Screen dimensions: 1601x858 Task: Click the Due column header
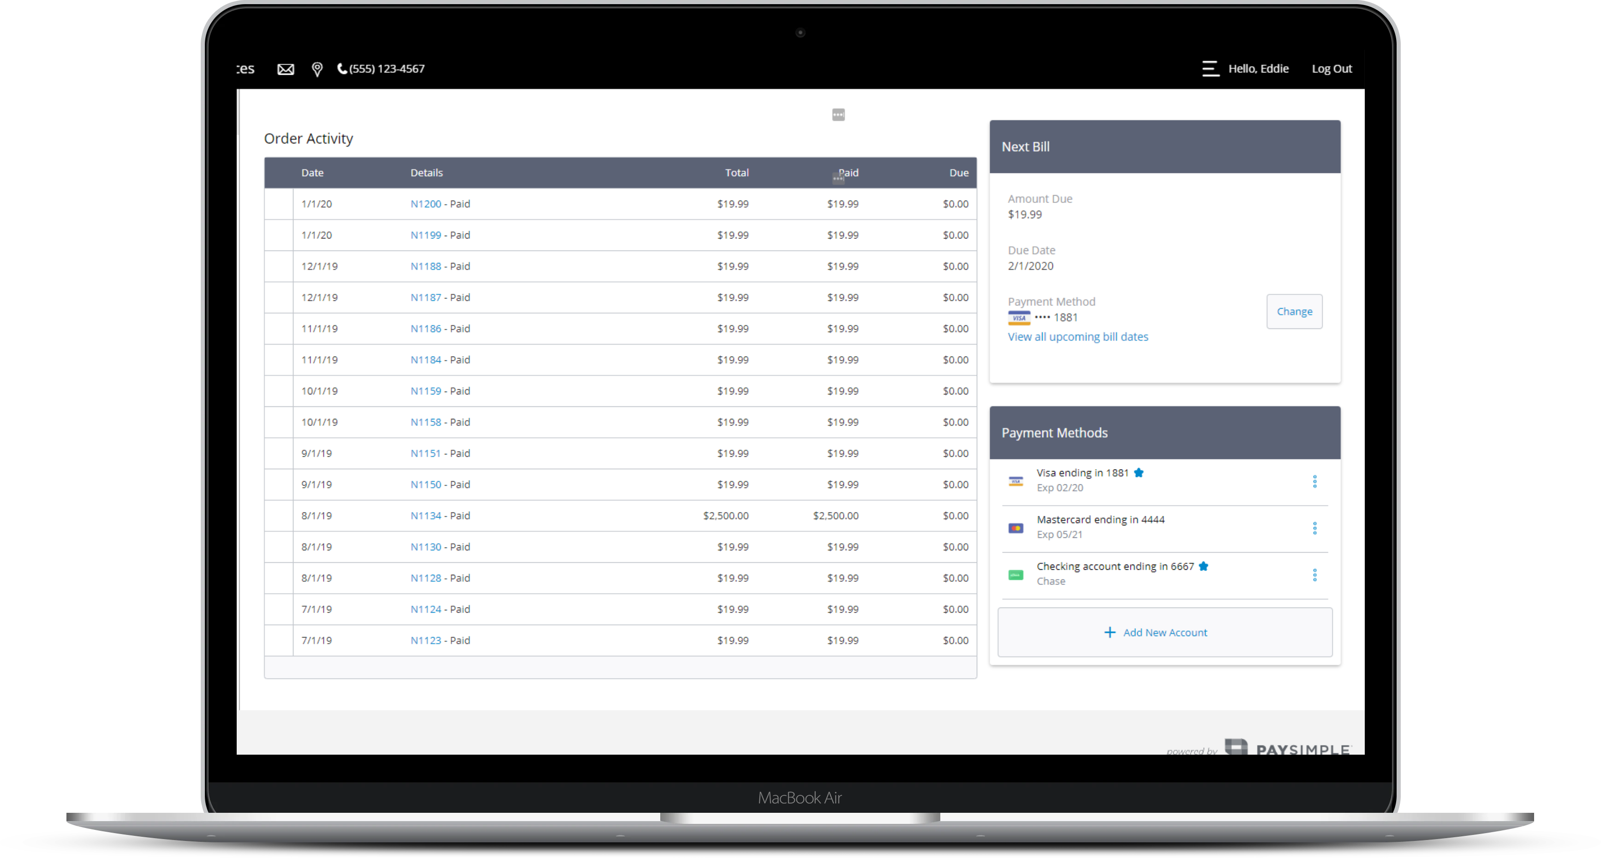pos(958,173)
